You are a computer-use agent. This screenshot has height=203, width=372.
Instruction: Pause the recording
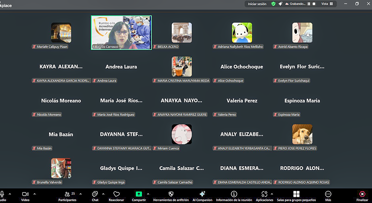click(x=309, y=4)
